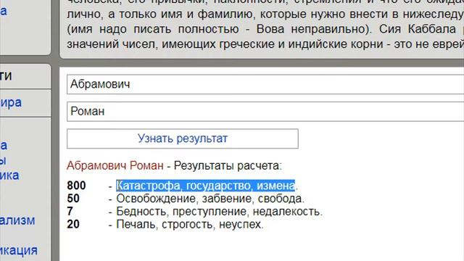Image resolution: width=464 pixels, height=261 pixels.
Task: Click highlighted text Катастрофа, государство, измена
Action: pos(206,186)
